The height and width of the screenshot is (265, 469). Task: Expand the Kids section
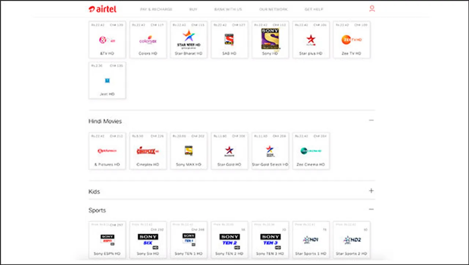coord(371,191)
